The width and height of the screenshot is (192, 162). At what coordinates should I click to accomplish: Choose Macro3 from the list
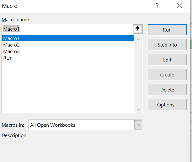point(12,51)
